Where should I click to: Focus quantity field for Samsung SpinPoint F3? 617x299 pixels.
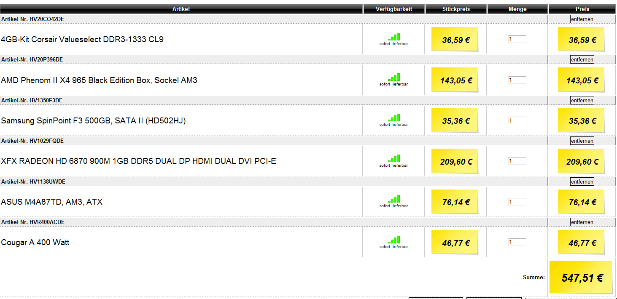pyautogui.click(x=517, y=120)
